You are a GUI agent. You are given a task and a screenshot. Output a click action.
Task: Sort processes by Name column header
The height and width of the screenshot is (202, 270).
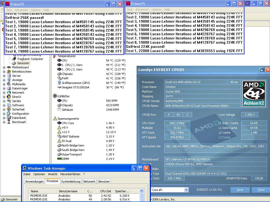tap(42, 191)
